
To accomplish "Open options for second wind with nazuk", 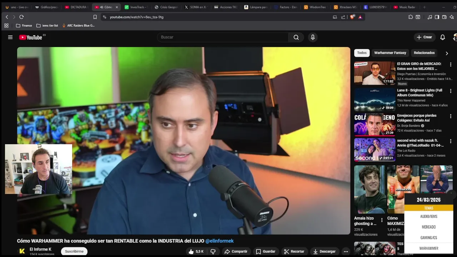I will click(451, 141).
